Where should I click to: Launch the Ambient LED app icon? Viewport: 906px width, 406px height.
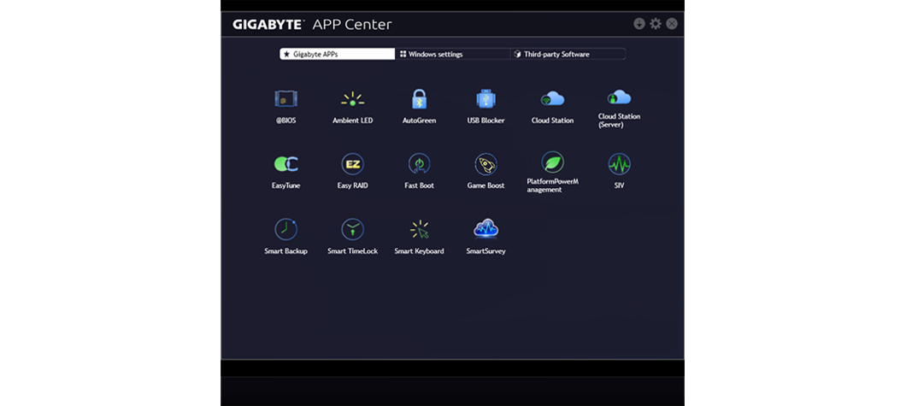[352, 99]
